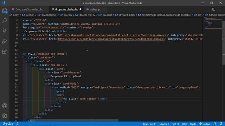
Task: Click line number 22 in the gutter
Action: point(16,87)
